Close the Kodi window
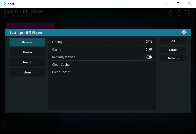 click(190, 4)
